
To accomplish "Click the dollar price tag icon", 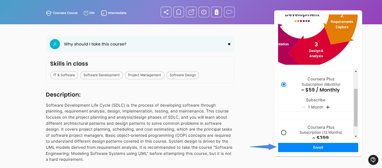I will coord(216,12).
